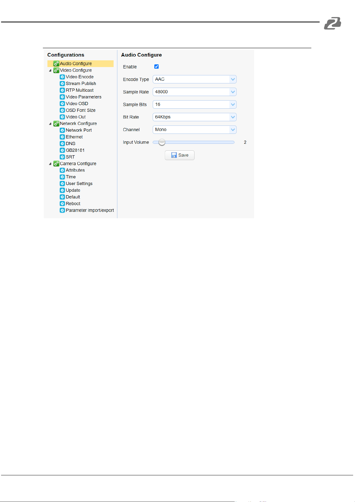Select the Video Out entry

[x=76, y=117]
